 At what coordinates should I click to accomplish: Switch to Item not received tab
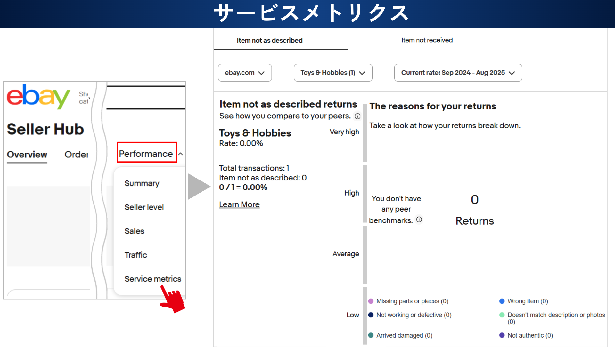tap(427, 40)
